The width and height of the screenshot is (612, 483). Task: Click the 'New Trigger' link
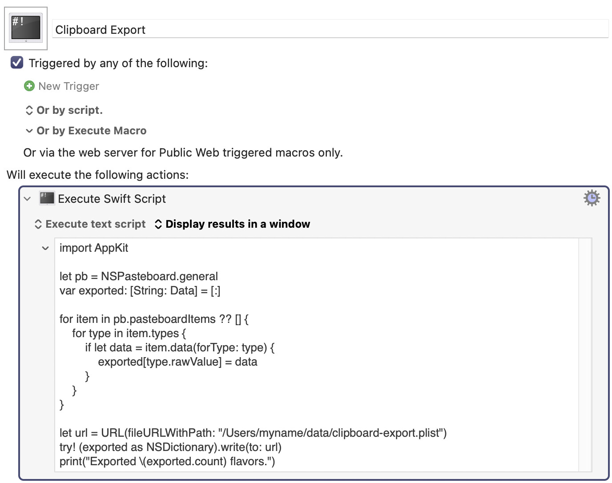(68, 86)
